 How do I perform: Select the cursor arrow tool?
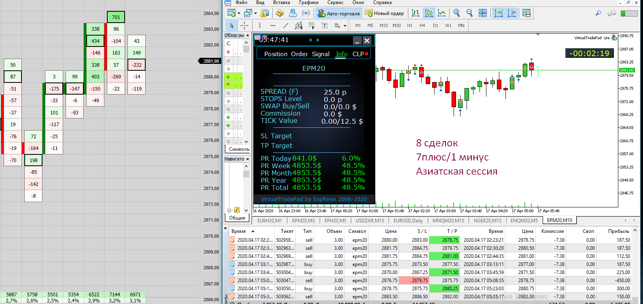[231, 25]
